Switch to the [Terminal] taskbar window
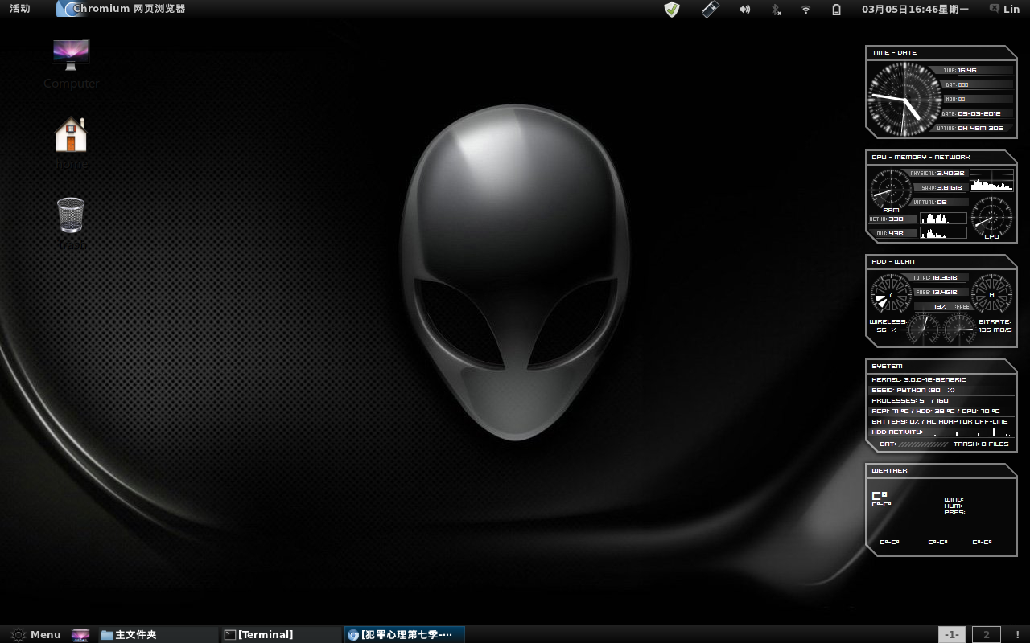The height and width of the screenshot is (643, 1030). pyautogui.click(x=281, y=634)
